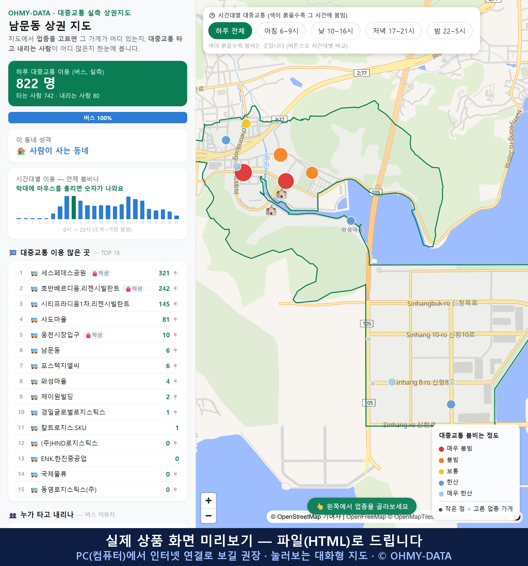Click the blue 한산 legend swatch

[x=441, y=483]
